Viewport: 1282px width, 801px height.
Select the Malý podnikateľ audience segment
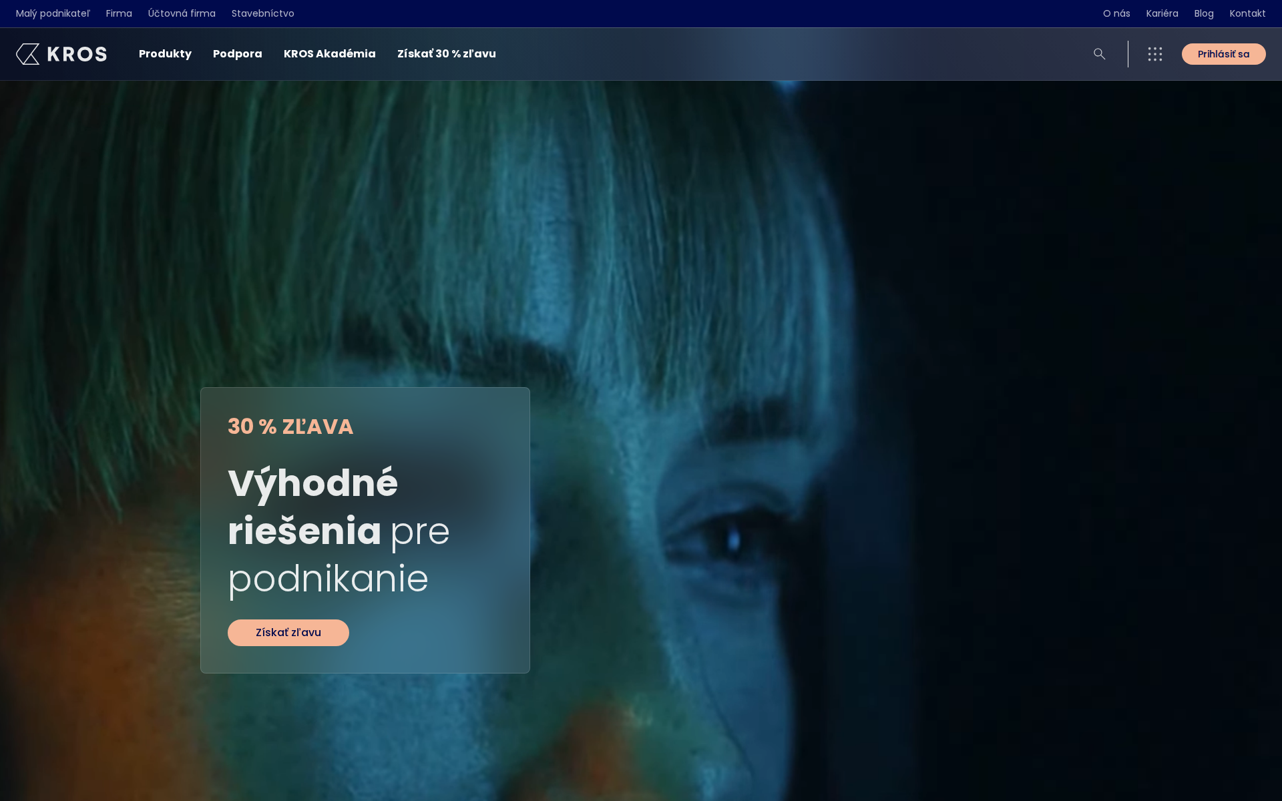pyautogui.click(x=52, y=13)
